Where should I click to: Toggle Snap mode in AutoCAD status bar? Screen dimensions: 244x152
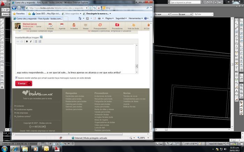(39, 144)
